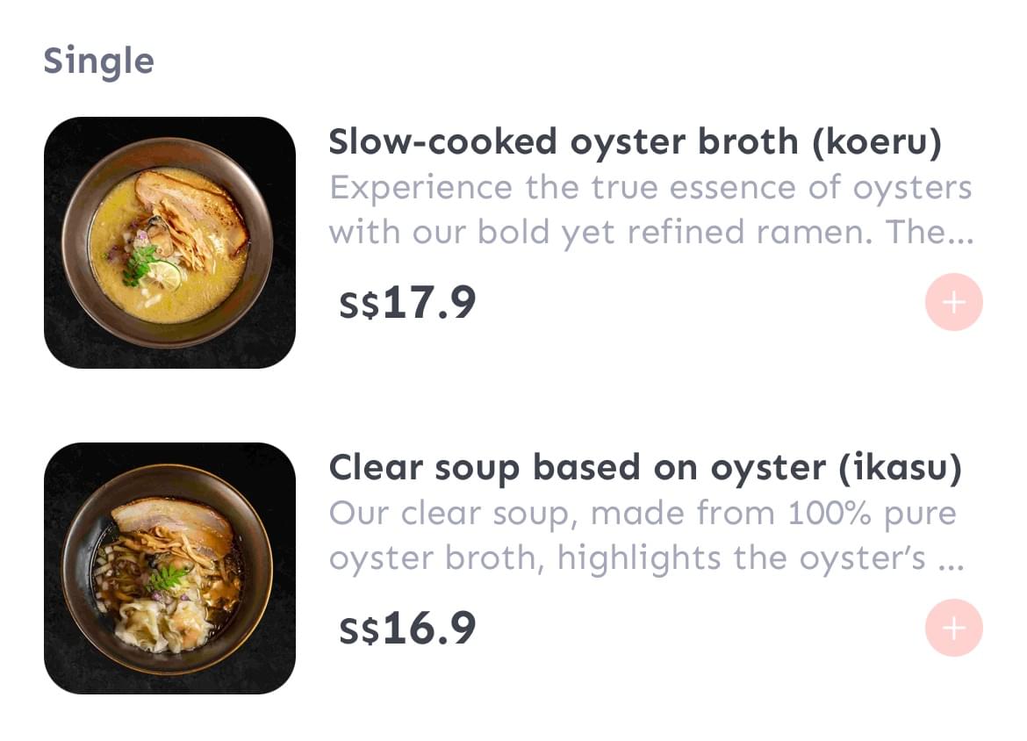This screenshot has height=741, width=1027.
Task: Open the koeru ramen bowl photo
Action: click(x=169, y=242)
